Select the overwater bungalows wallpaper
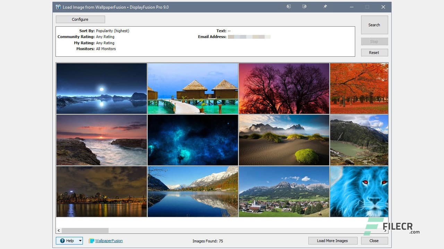Image resolution: width=444 pixels, height=249 pixels. pos(193,88)
